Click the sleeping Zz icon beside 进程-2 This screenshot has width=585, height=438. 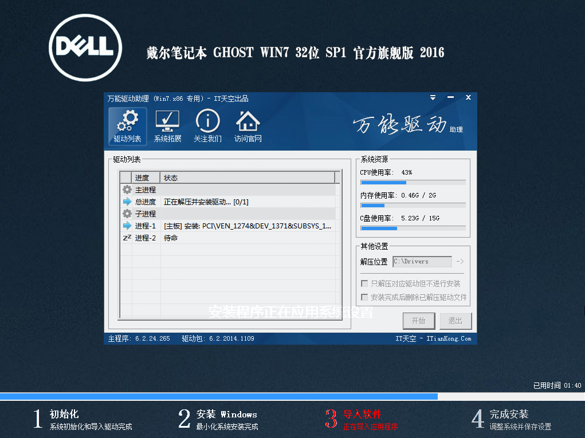(x=127, y=238)
